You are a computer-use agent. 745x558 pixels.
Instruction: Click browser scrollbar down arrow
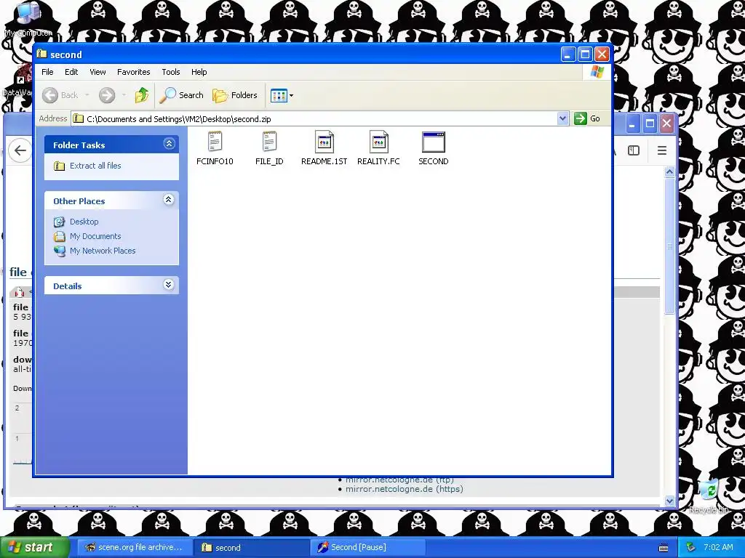[669, 501]
